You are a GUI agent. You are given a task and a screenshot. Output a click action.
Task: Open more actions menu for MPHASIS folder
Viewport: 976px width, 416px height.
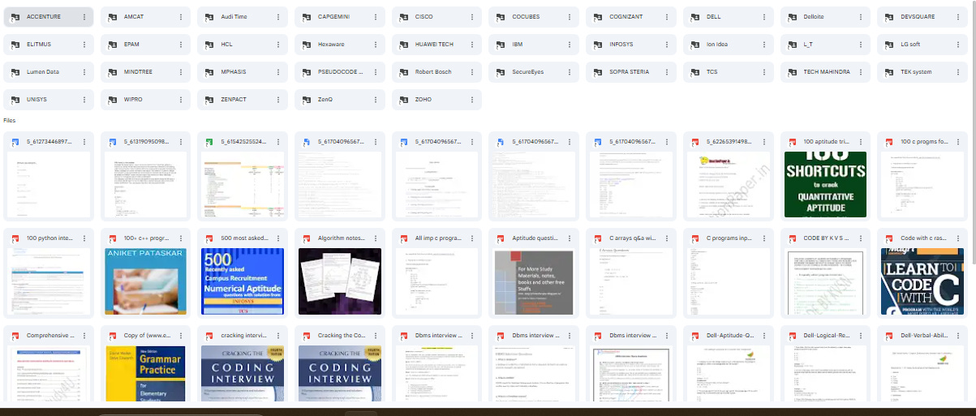278,71
